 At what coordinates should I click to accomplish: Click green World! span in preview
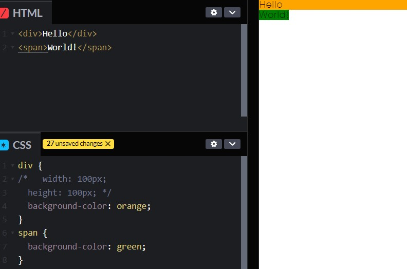pyautogui.click(x=273, y=15)
